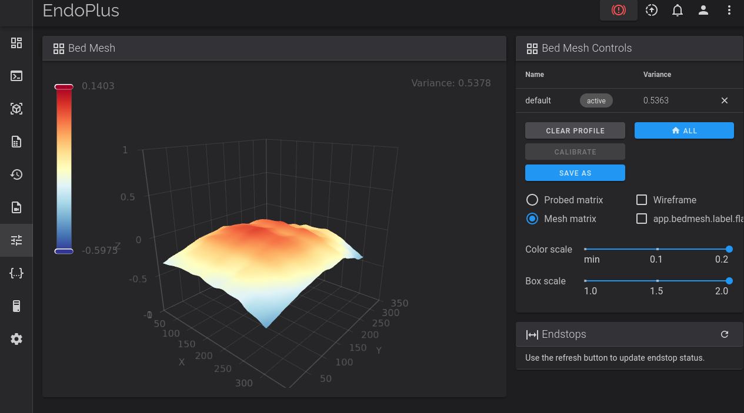Open the upload and print menu
The height and width of the screenshot is (413, 744).
click(652, 10)
